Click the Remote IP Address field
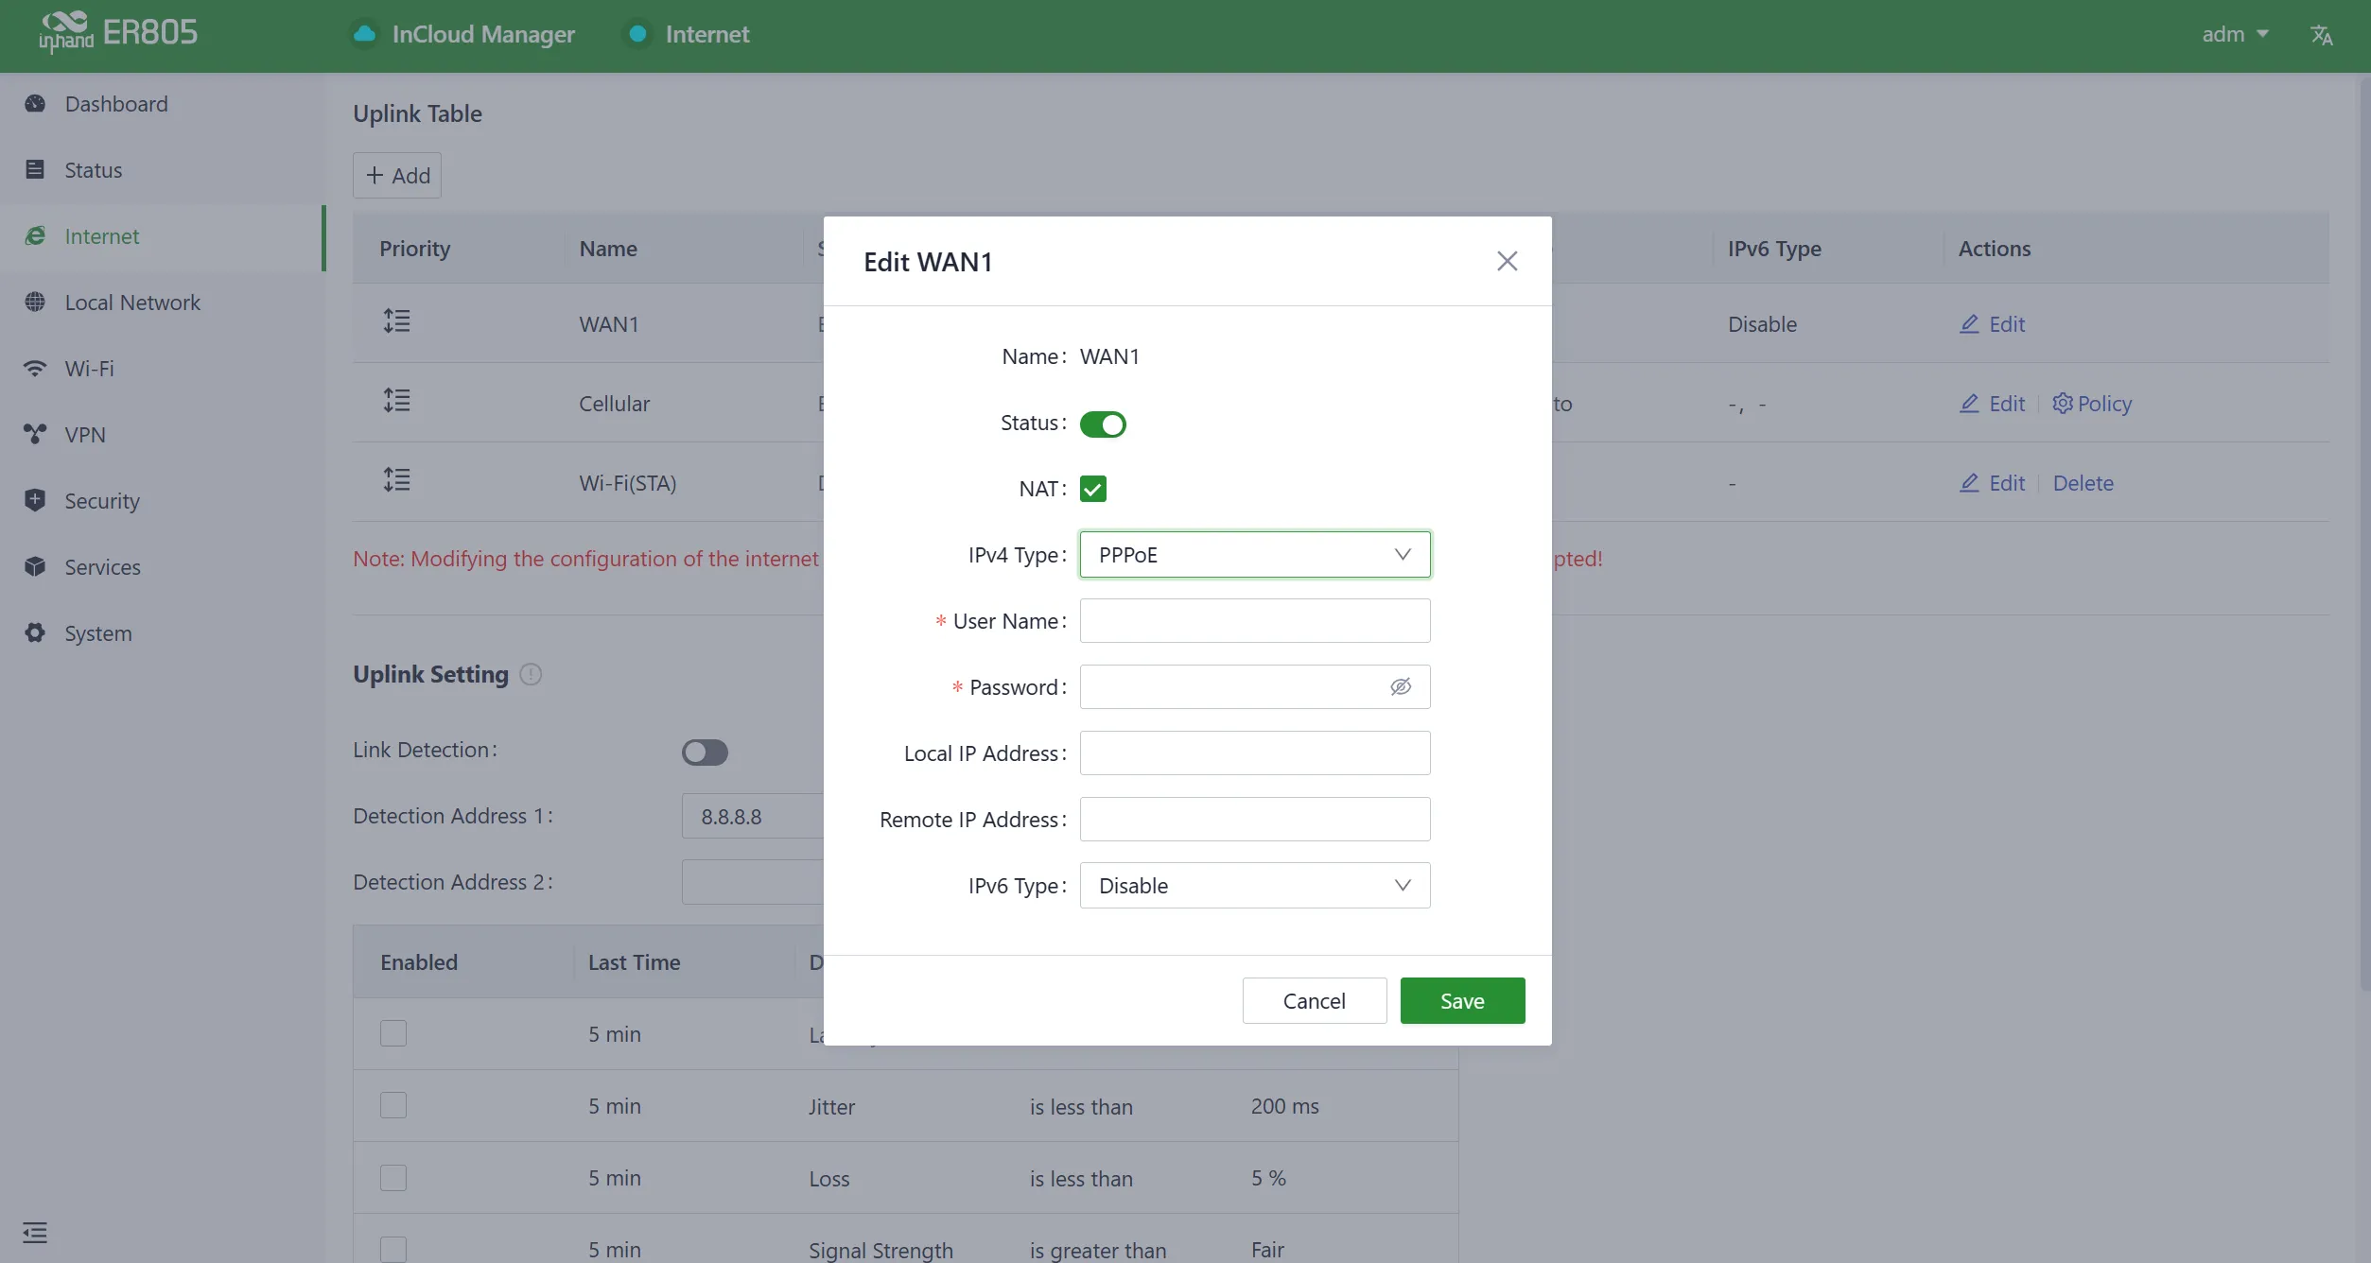 1255,820
